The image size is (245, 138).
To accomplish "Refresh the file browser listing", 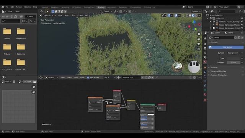I will (x=15, y=16).
